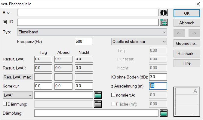Click gray folder icon next to Dämmung field
The height and width of the screenshot is (120, 203).
pos(98,104)
